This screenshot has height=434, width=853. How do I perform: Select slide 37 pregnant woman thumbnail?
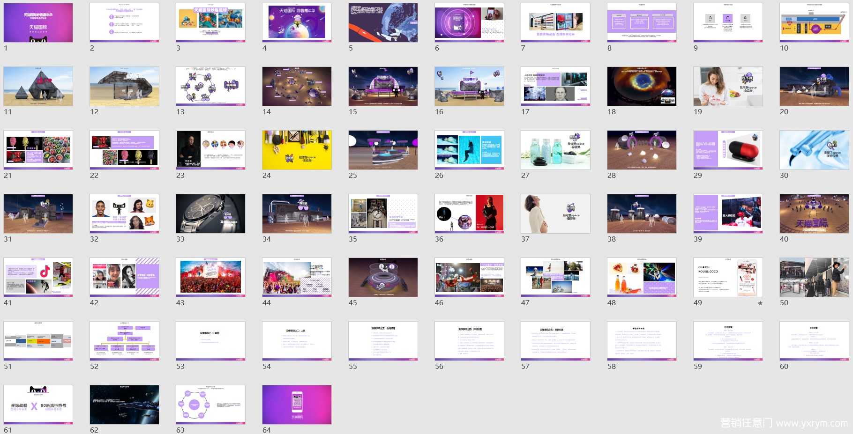555,213
